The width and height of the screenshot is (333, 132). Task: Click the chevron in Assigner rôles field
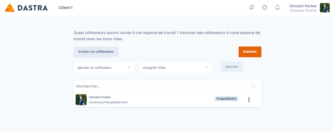tap(207, 67)
